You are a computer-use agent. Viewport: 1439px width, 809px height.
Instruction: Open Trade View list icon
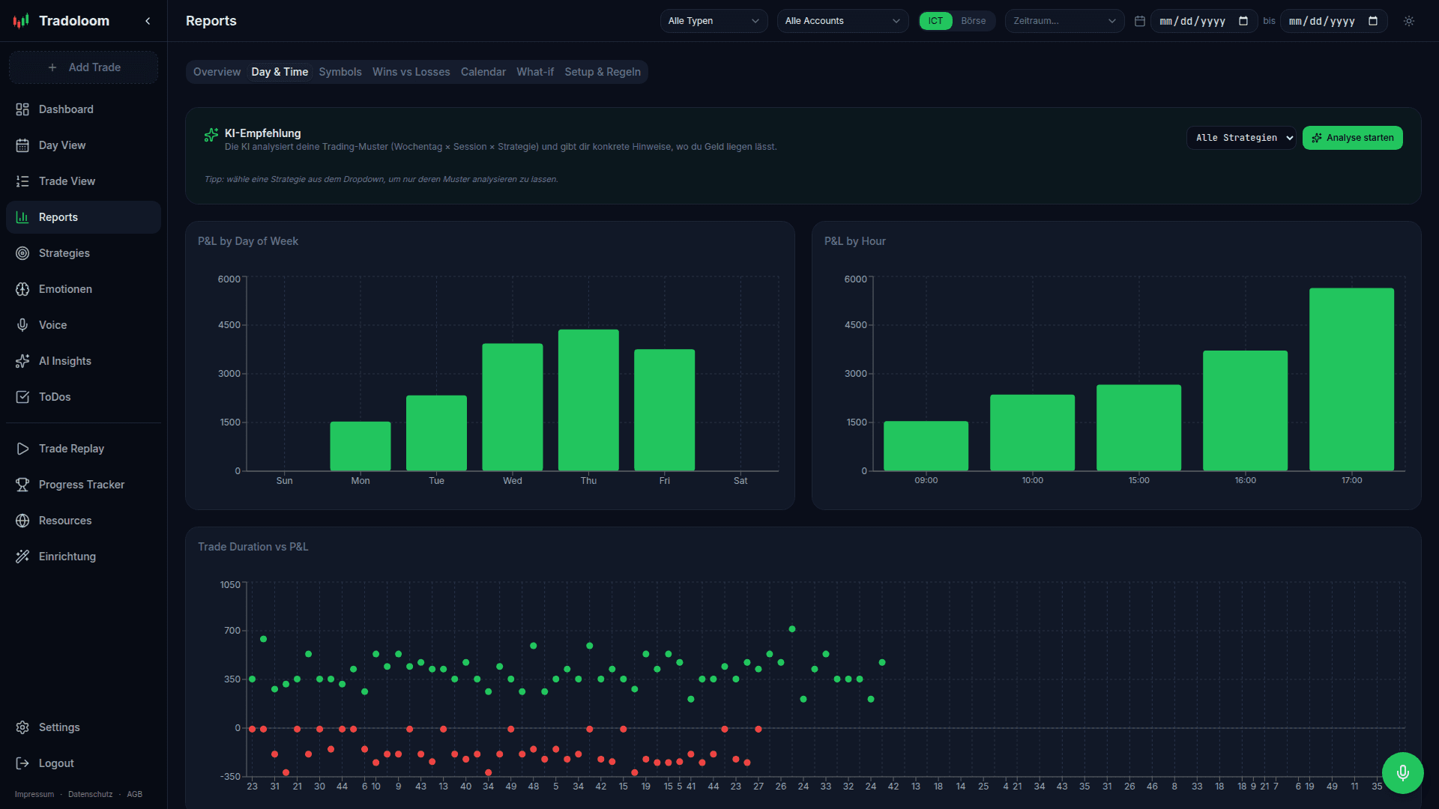point(22,181)
